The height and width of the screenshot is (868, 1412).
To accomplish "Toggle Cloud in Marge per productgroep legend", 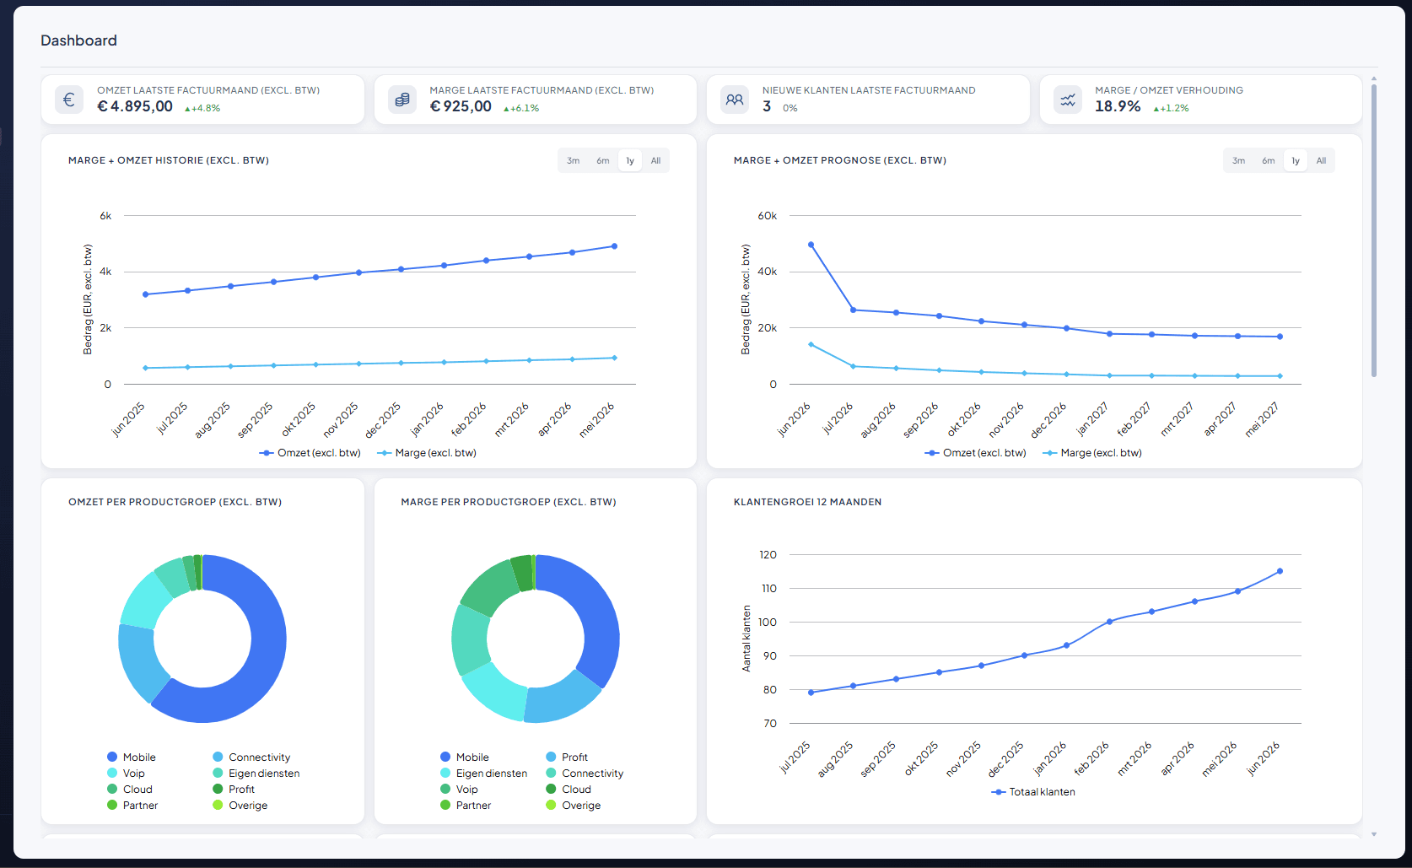I will (569, 790).
